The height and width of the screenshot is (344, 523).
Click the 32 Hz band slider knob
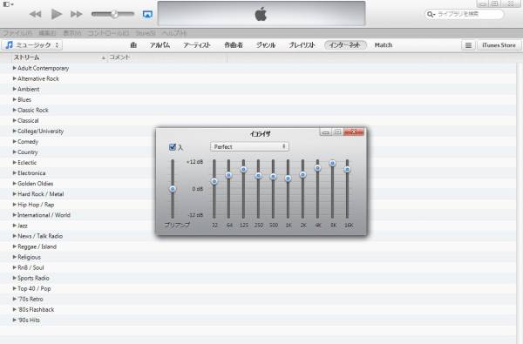tap(214, 181)
